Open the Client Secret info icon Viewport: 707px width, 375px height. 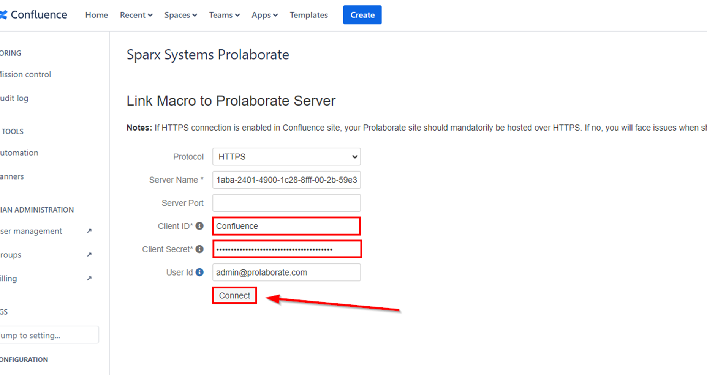(199, 249)
